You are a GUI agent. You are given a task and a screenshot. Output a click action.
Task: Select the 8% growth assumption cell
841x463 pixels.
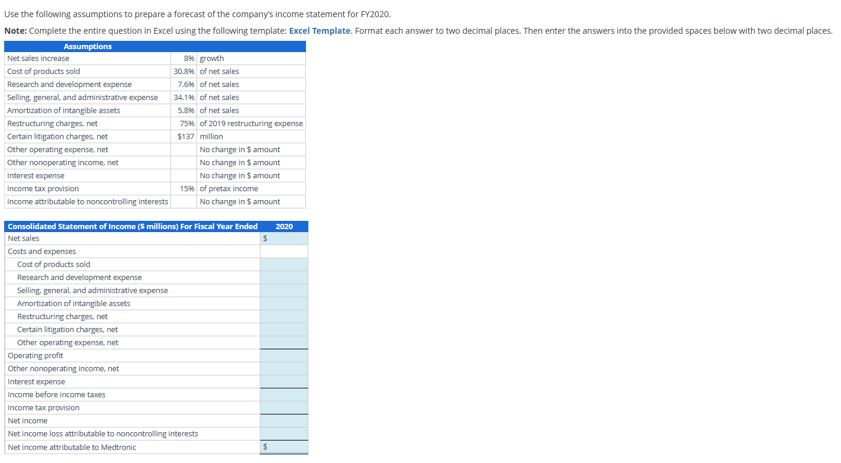click(x=184, y=58)
